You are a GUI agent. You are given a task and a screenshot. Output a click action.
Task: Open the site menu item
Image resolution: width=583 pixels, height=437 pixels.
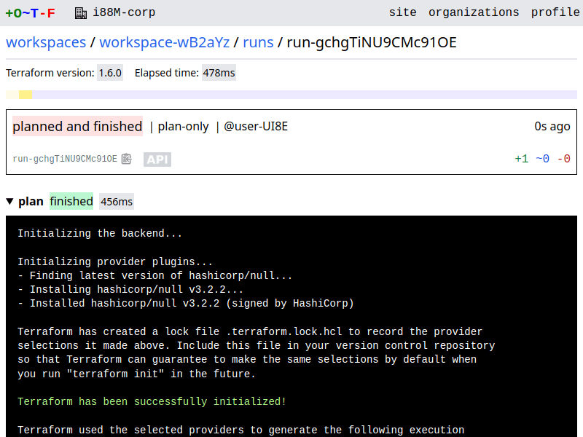click(x=403, y=12)
